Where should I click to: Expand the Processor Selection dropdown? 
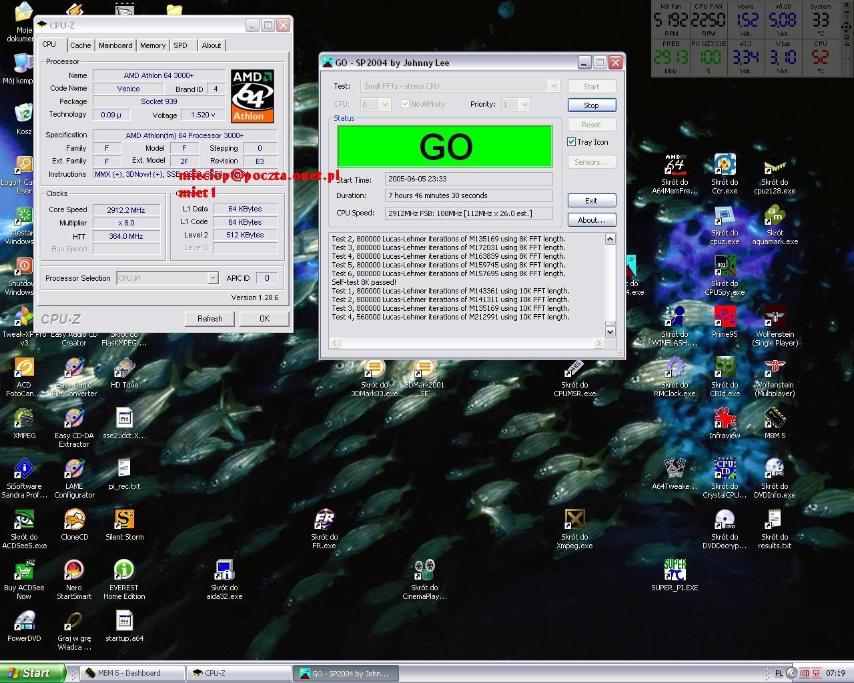213,278
